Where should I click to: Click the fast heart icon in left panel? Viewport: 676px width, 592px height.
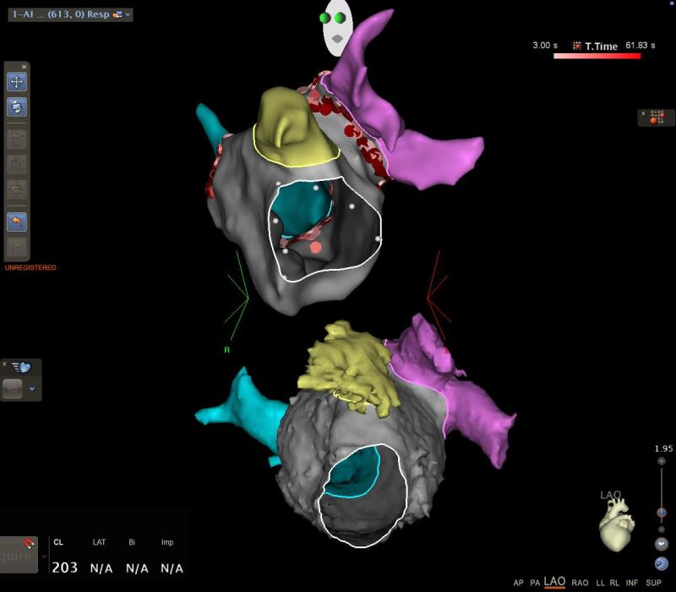click(19, 367)
